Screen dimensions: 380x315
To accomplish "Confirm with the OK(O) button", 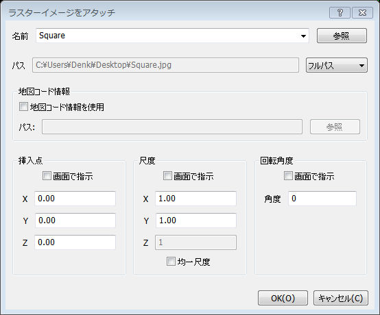I will 283,298.
